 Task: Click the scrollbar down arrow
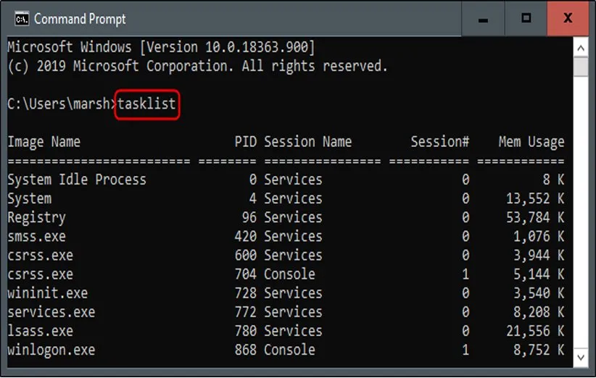pos(580,356)
